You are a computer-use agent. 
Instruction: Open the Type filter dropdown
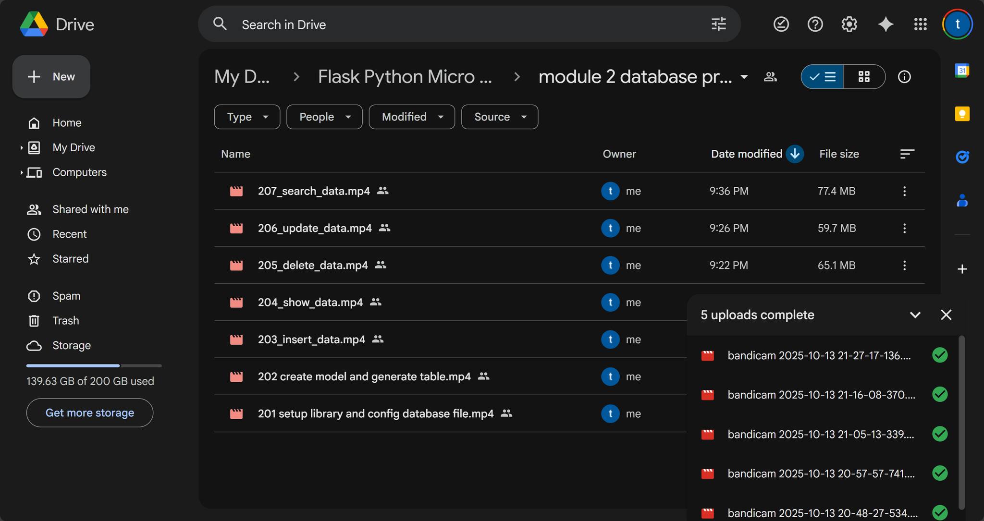click(x=247, y=117)
